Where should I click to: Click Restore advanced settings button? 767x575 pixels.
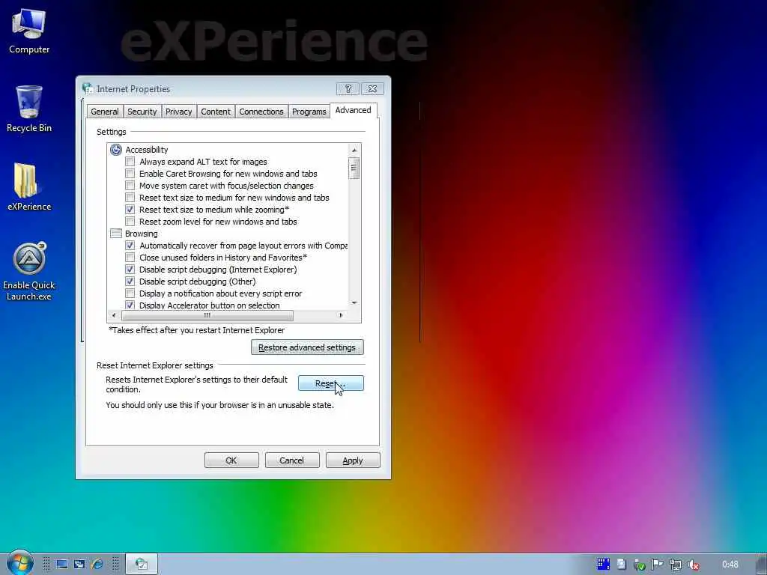click(307, 347)
